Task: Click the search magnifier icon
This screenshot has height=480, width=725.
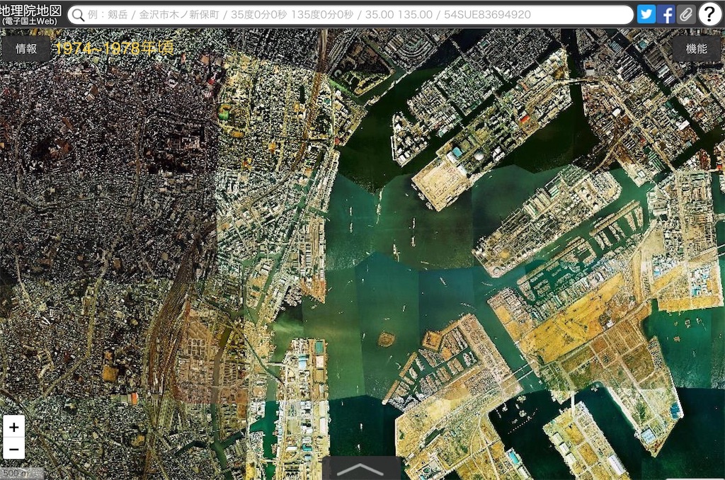Action: pyautogui.click(x=78, y=15)
